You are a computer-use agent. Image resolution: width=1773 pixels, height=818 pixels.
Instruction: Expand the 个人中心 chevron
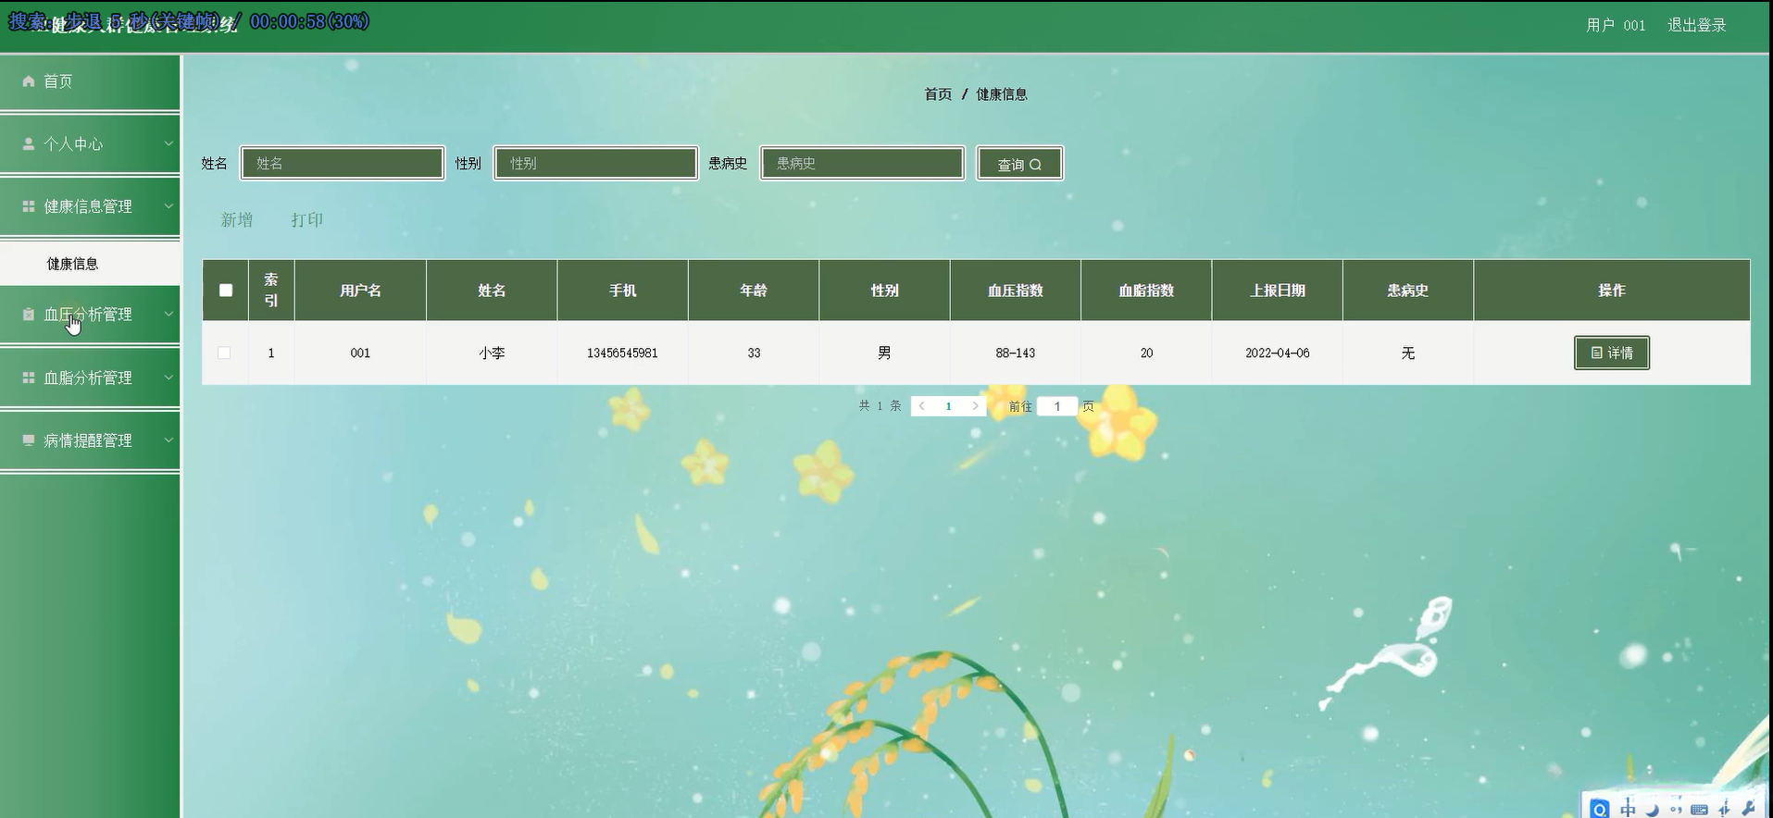[x=169, y=144]
